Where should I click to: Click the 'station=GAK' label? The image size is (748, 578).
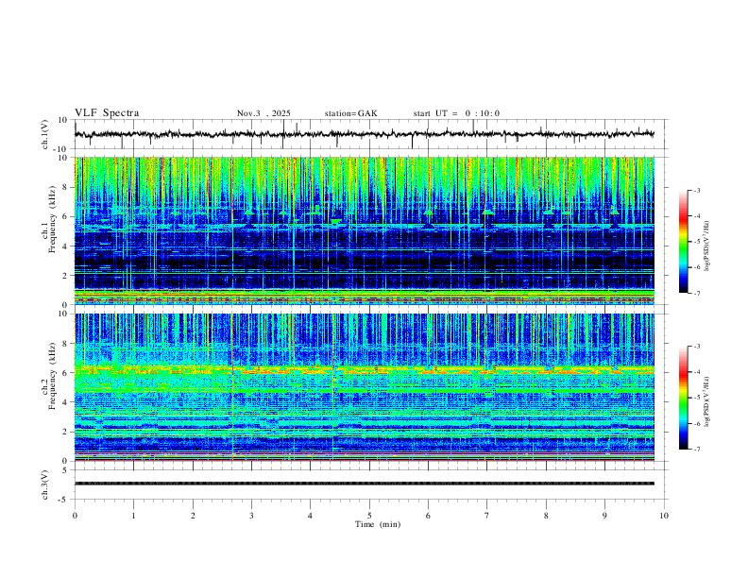tap(350, 113)
